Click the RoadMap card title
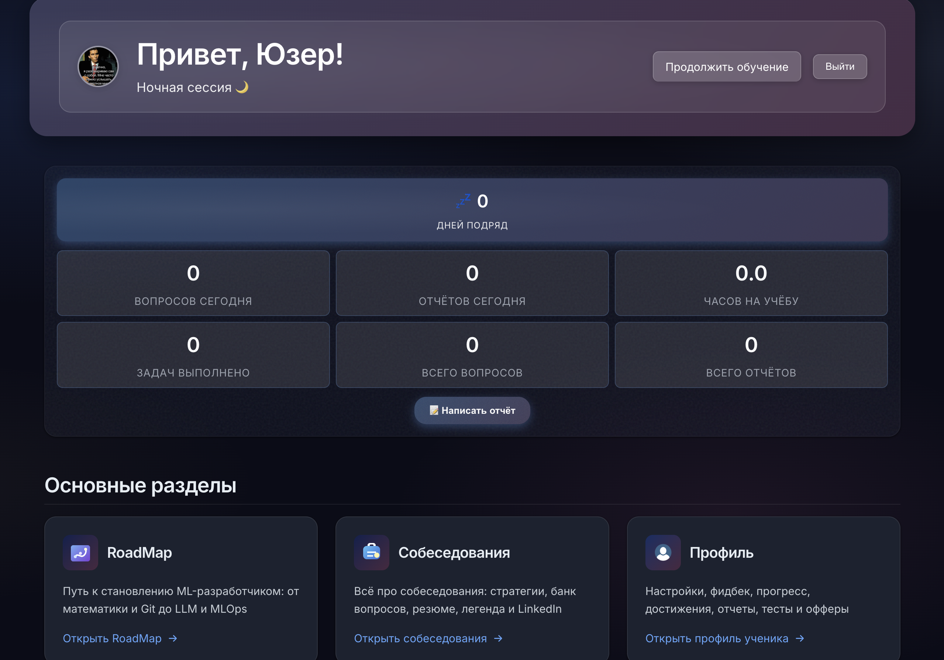Screen dimensions: 944x660 [x=139, y=553]
